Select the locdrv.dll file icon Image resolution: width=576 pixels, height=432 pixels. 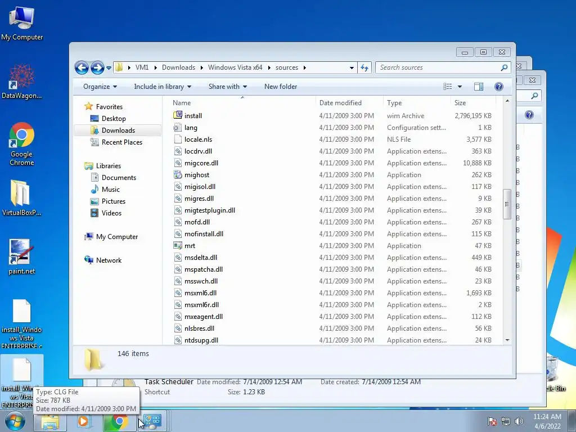coord(178,151)
